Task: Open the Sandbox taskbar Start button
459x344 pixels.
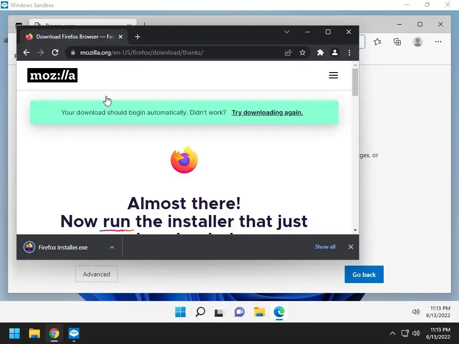Action: pos(180,312)
